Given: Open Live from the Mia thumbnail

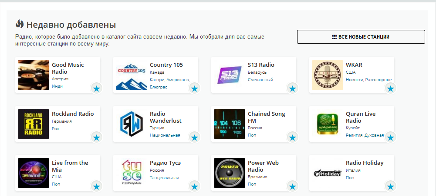Looking at the screenshot, I should 34,173.
